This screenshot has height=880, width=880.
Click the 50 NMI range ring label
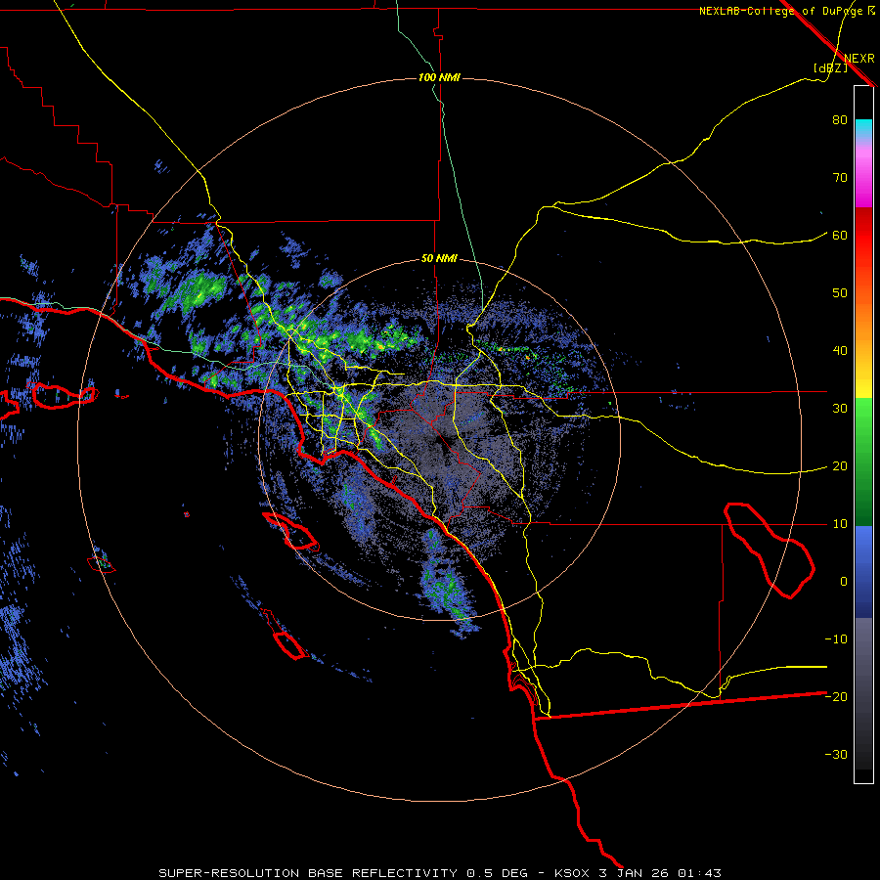[x=439, y=259]
